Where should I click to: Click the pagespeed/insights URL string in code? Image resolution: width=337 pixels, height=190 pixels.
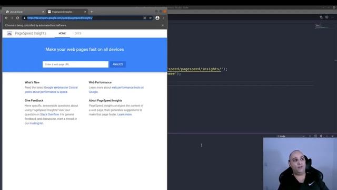point(195,69)
